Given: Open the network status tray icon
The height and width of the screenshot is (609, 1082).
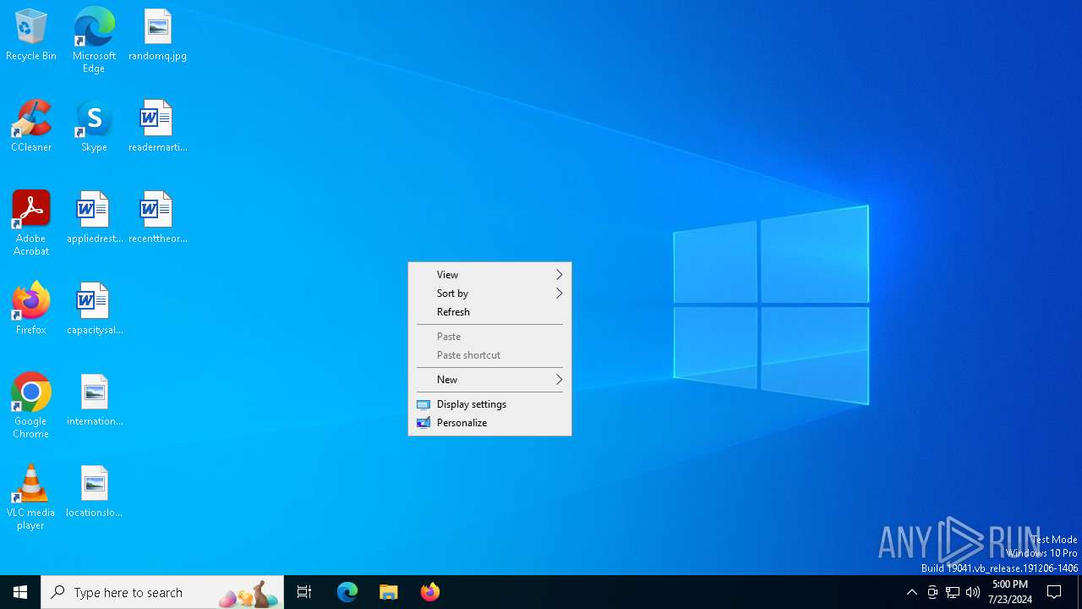Looking at the screenshot, I should click(953, 592).
